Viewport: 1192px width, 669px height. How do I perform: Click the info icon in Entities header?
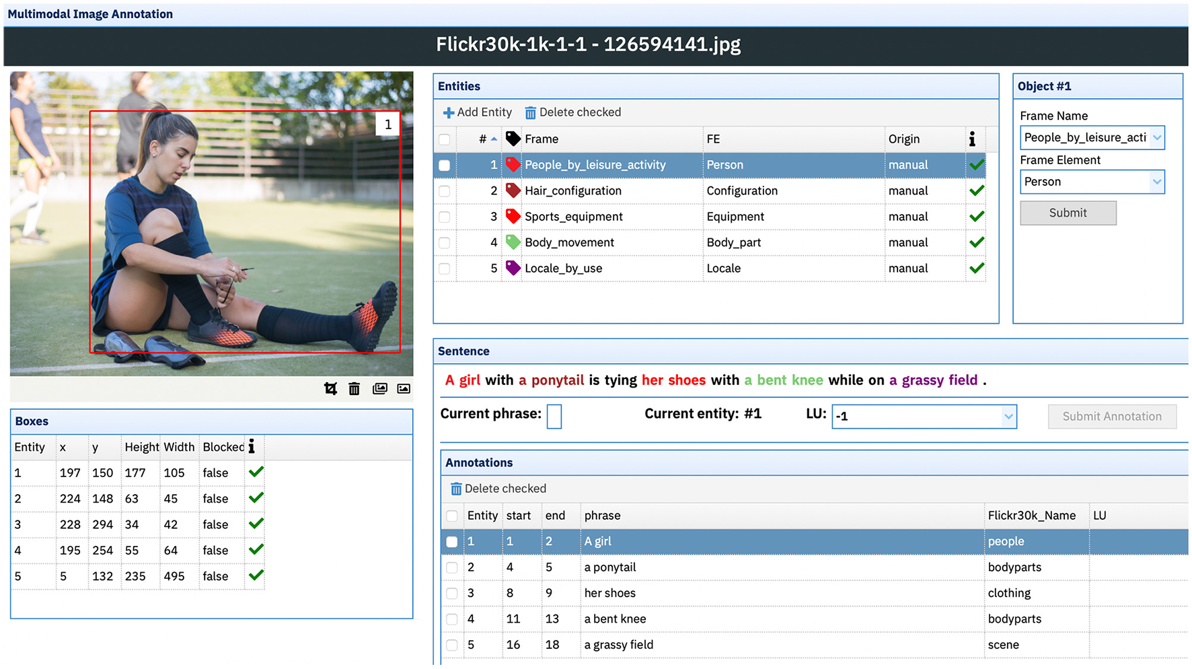(x=972, y=139)
